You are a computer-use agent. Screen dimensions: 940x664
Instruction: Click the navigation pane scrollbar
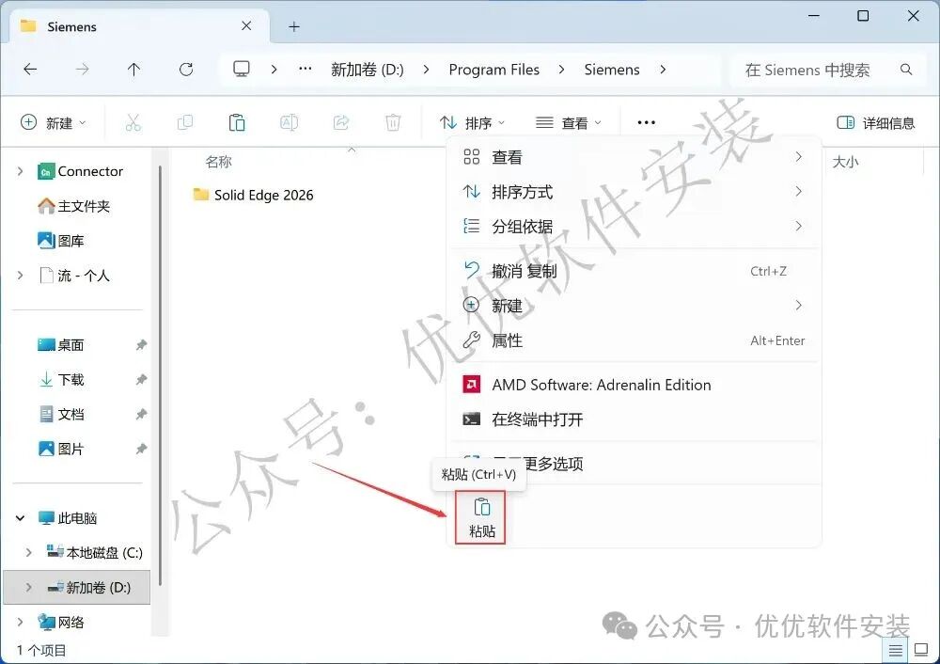tap(160, 375)
